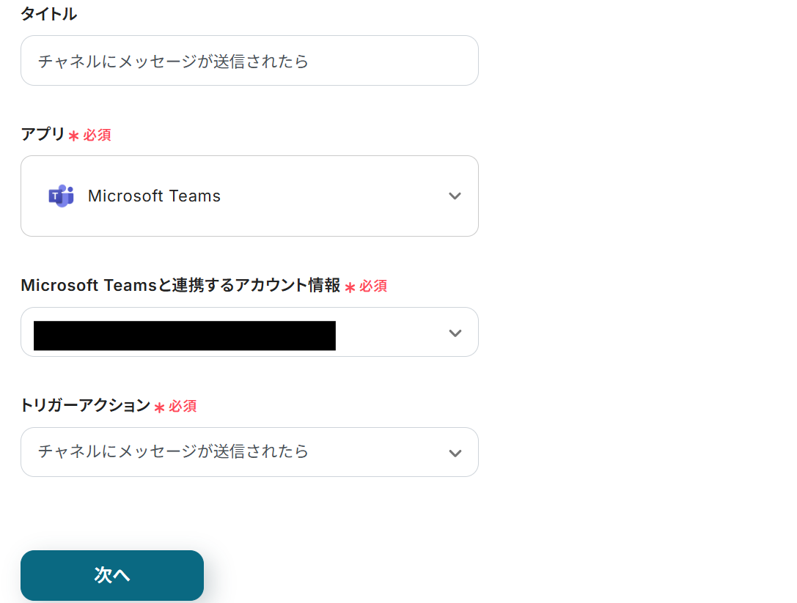The width and height of the screenshot is (797, 603).
Task: Click the トリガーアクション field label
Action: 85,405
